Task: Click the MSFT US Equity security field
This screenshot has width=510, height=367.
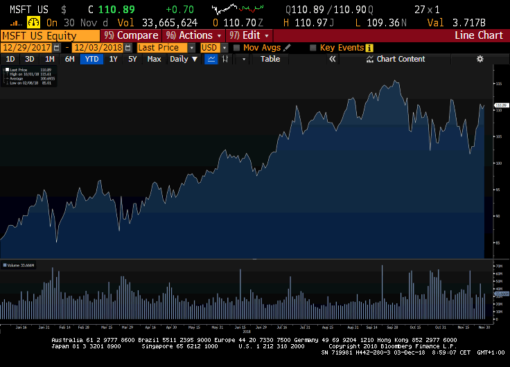Action: click(50, 36)
